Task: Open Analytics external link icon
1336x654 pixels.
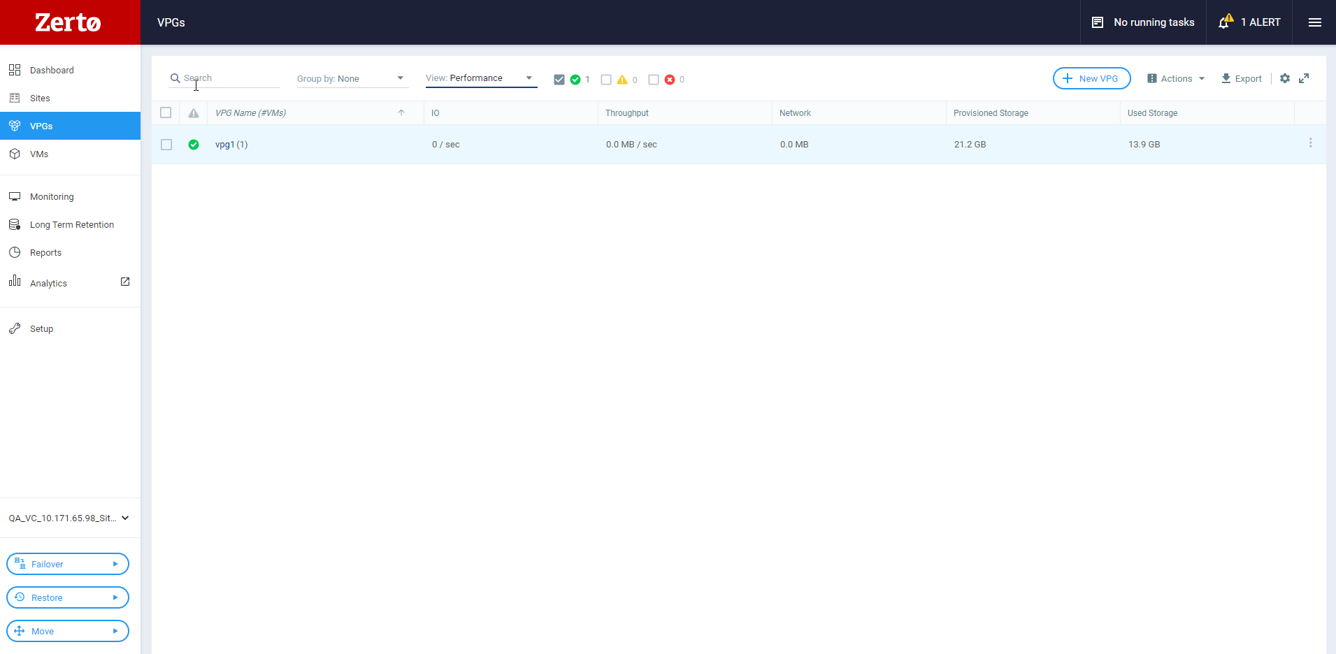Action: click(x=125, y=282)
